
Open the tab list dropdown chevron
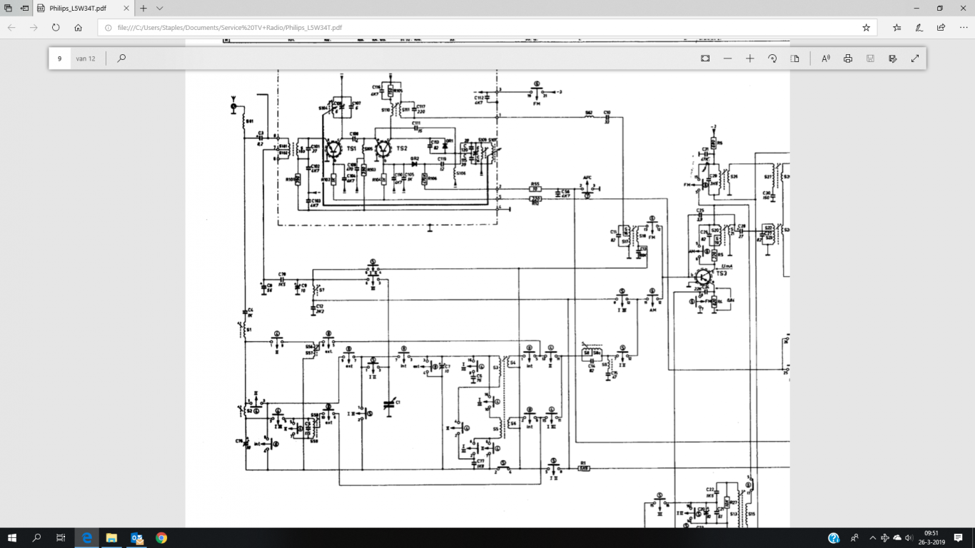pos(159,9)
